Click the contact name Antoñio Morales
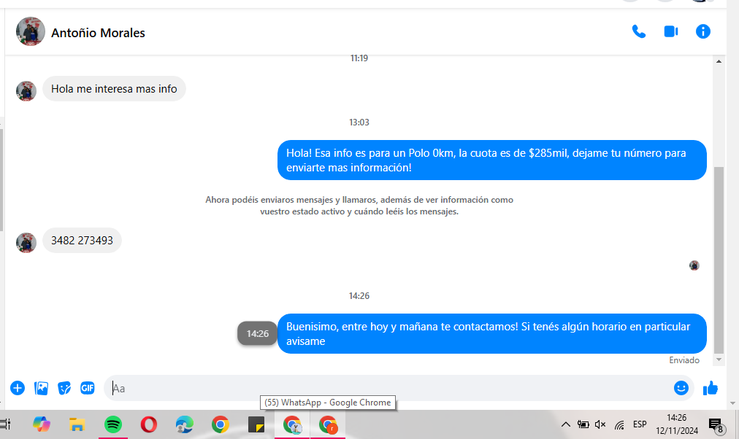Viewport: 739px width, 439px height. click(x=98, y=33)
